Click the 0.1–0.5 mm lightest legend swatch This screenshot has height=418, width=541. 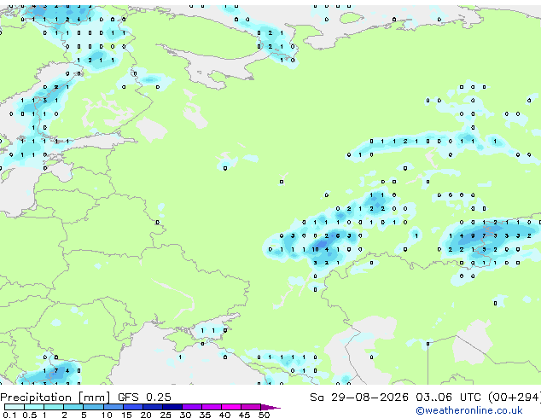15,407
